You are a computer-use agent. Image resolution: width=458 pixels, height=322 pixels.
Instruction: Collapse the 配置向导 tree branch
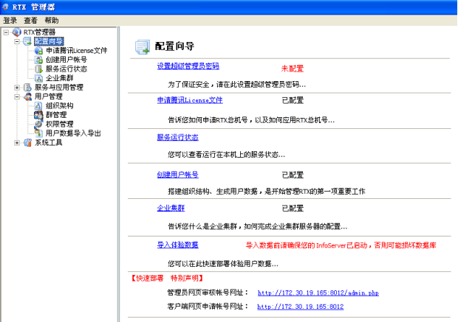[17, 41]
